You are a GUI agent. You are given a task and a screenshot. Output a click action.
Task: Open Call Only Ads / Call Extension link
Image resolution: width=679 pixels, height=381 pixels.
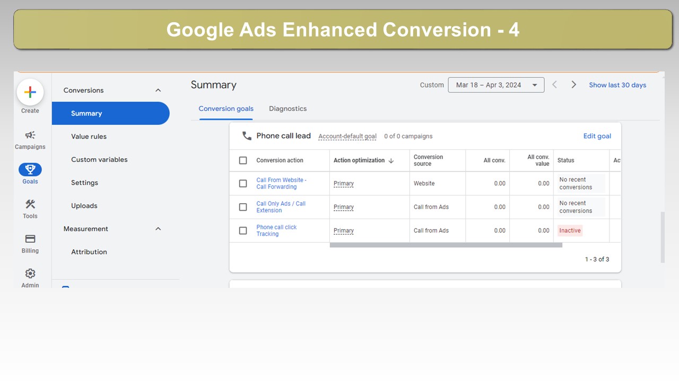281,207
